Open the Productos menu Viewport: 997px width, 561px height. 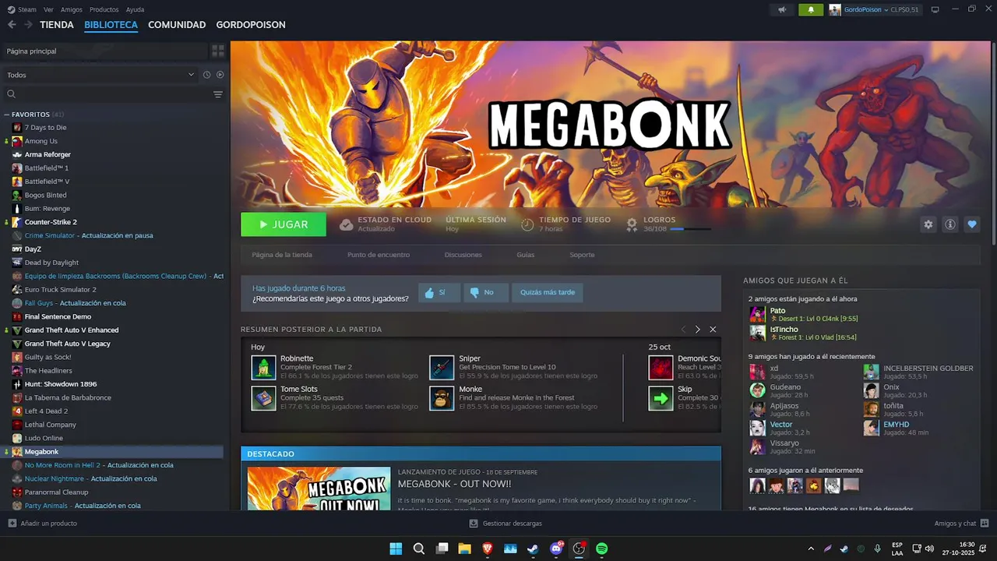coord(104,9)
